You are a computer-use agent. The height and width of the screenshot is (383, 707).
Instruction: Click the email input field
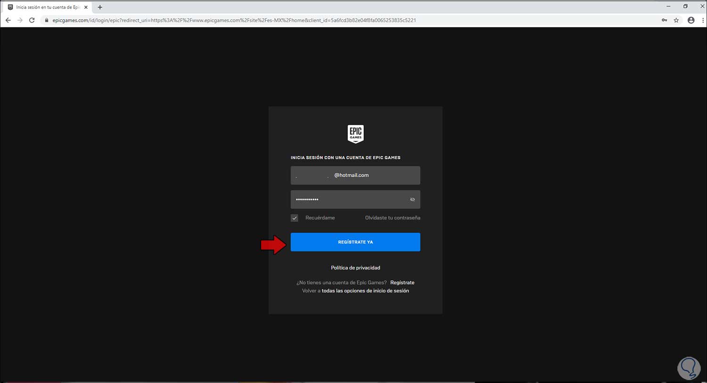[x=355, y=175]
